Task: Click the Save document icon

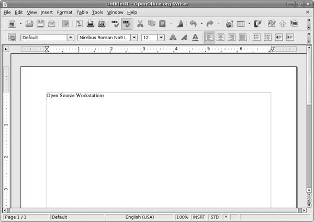Action: [40, 24]
